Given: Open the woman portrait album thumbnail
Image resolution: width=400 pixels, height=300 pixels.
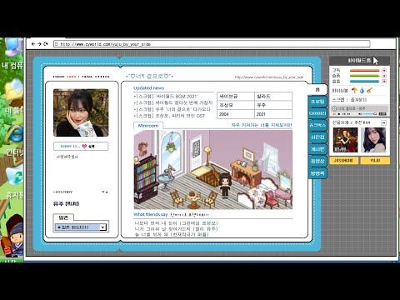Looking at the screenshot, I should click(373, 140).
